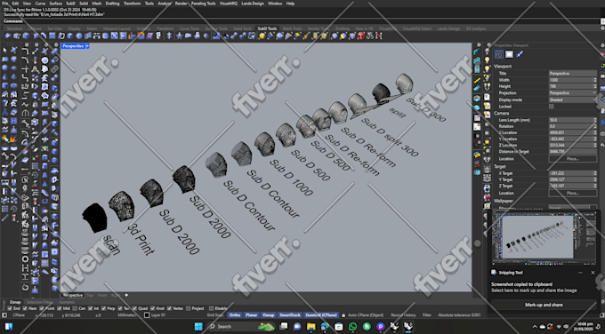Click Record History in status bar

click(x=403, y=315)
